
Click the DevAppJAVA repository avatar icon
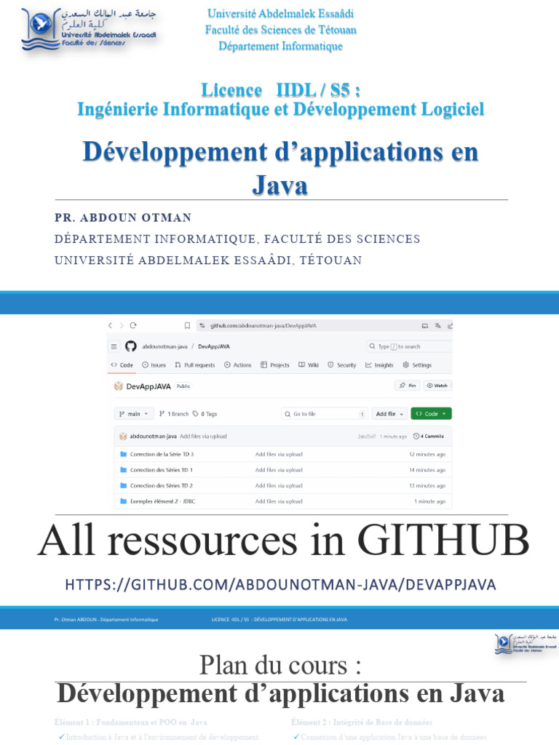coord(119,386)
